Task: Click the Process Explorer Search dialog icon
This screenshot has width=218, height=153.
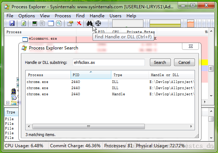Action: 24,48
